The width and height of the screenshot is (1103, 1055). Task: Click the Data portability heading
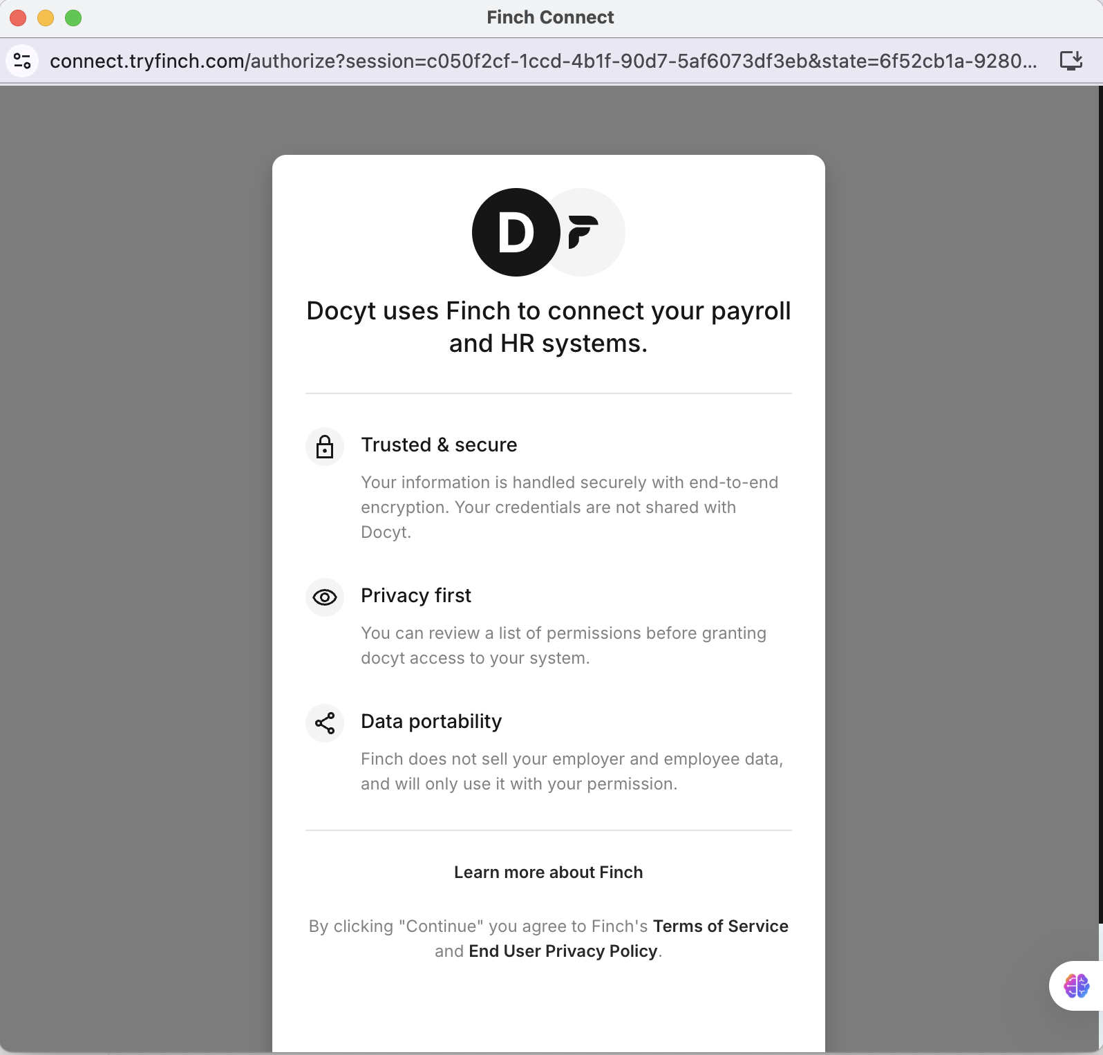coord(431,721)
